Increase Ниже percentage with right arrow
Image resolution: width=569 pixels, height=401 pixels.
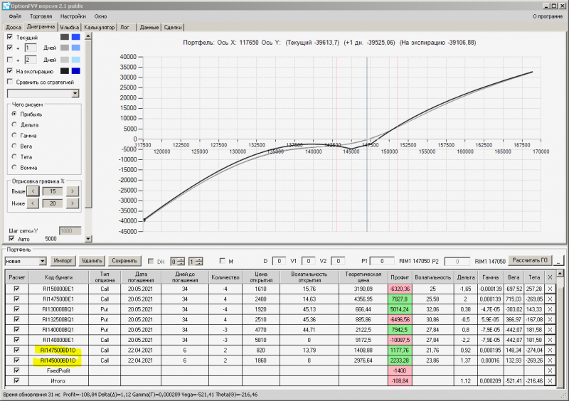73,203
